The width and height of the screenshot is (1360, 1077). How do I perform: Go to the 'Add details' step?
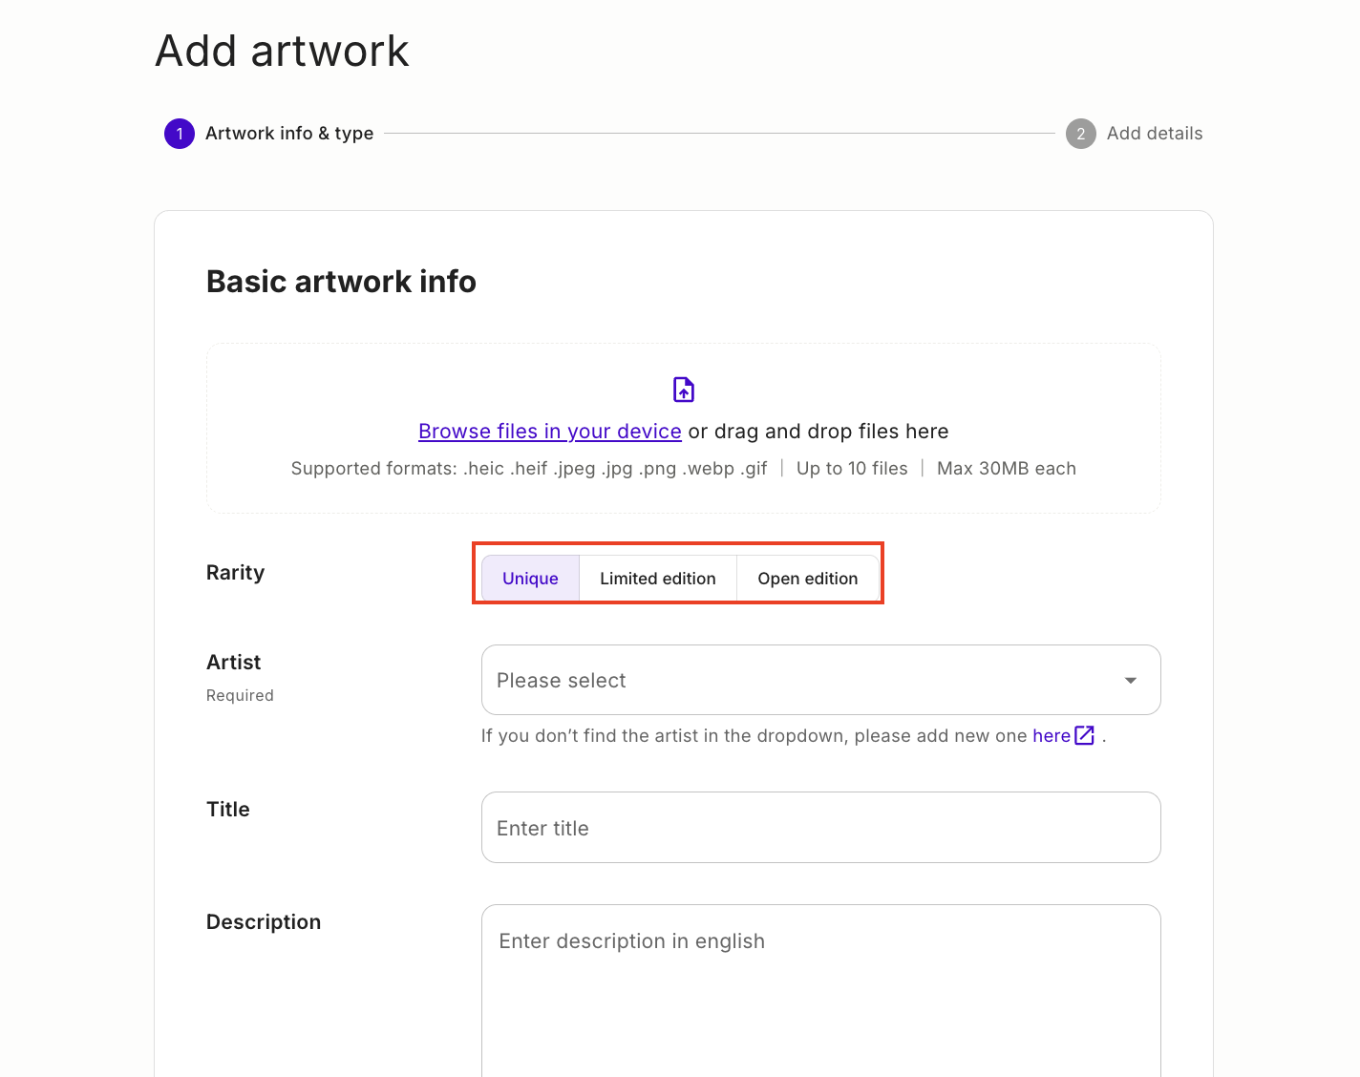pyautogui.click(x=1155, y=134)
